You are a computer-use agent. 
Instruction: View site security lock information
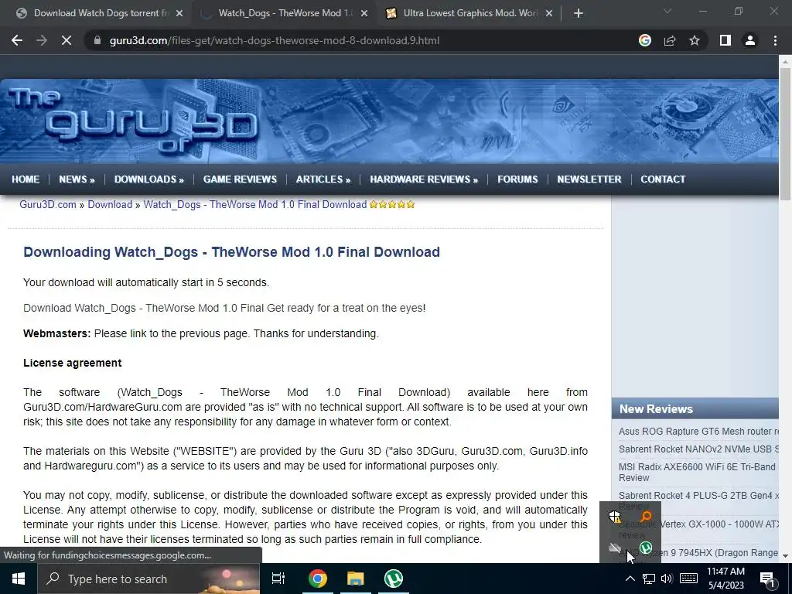coord(97,40)
